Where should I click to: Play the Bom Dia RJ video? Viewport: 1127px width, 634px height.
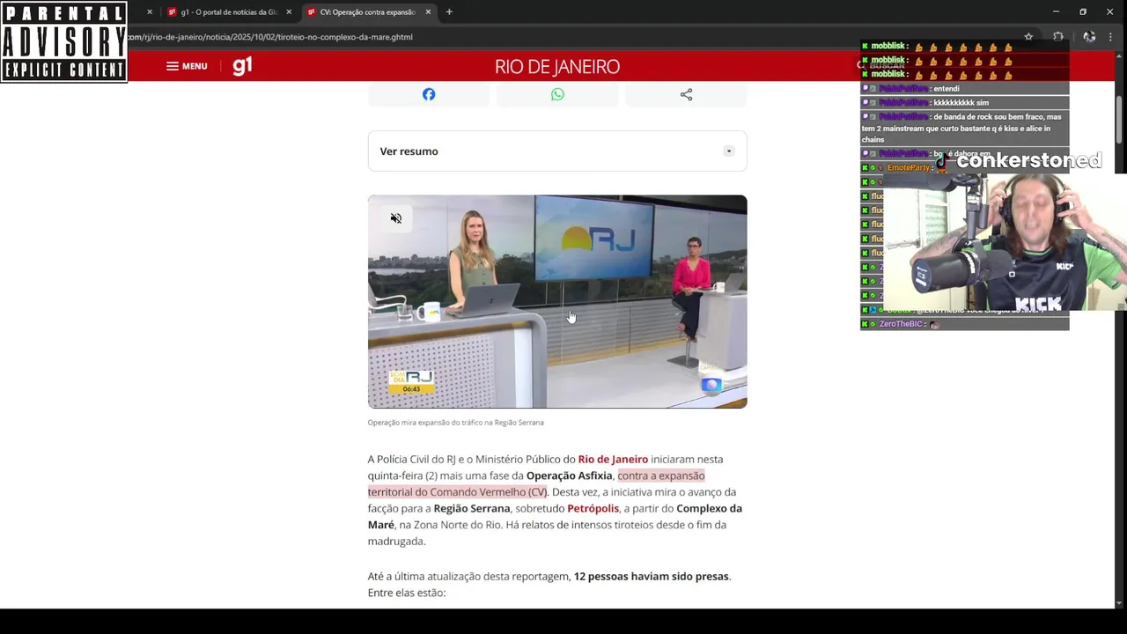point(557,301)
